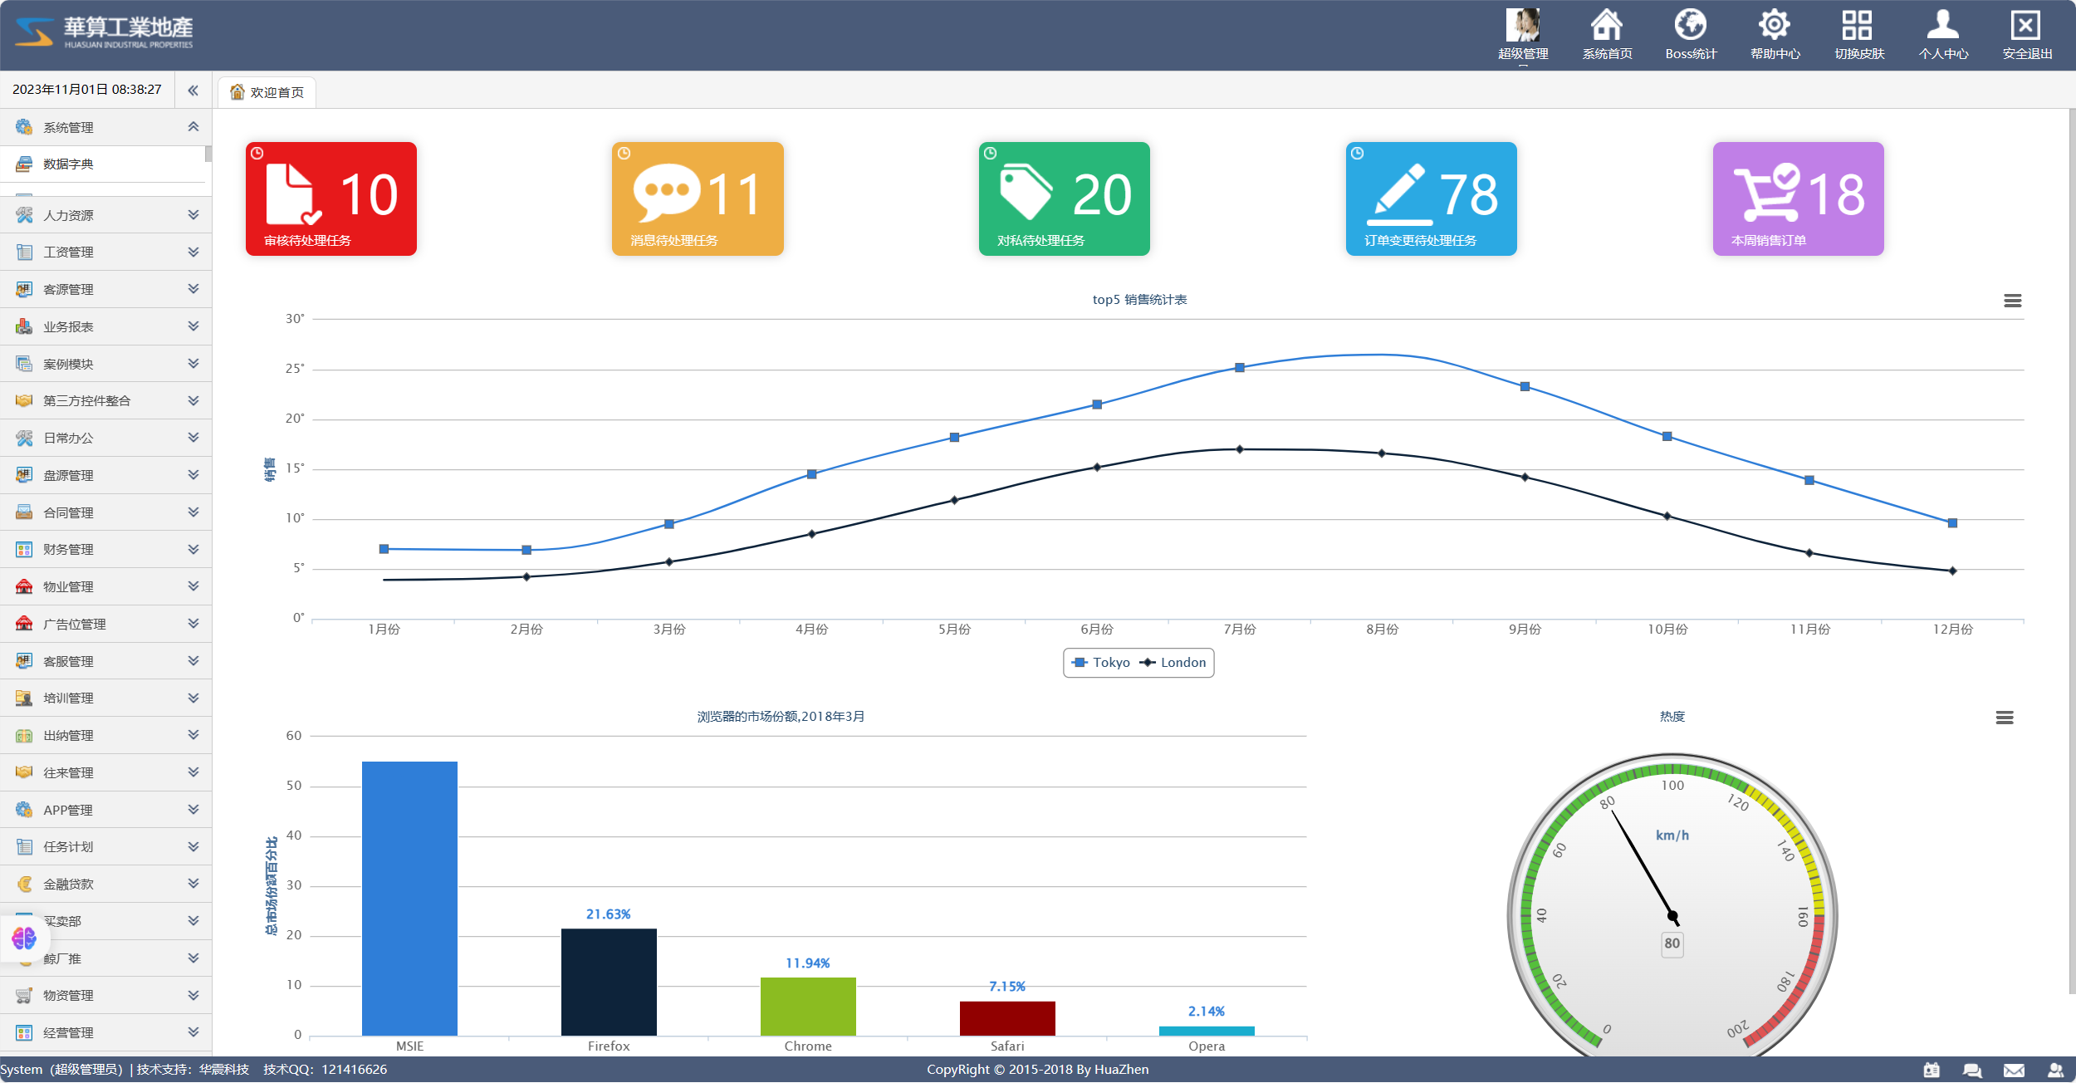Click 消息待处理任务 orange card
Image resolution: width=2076 pixels, height=1083 pixels.
pos(698,198)
